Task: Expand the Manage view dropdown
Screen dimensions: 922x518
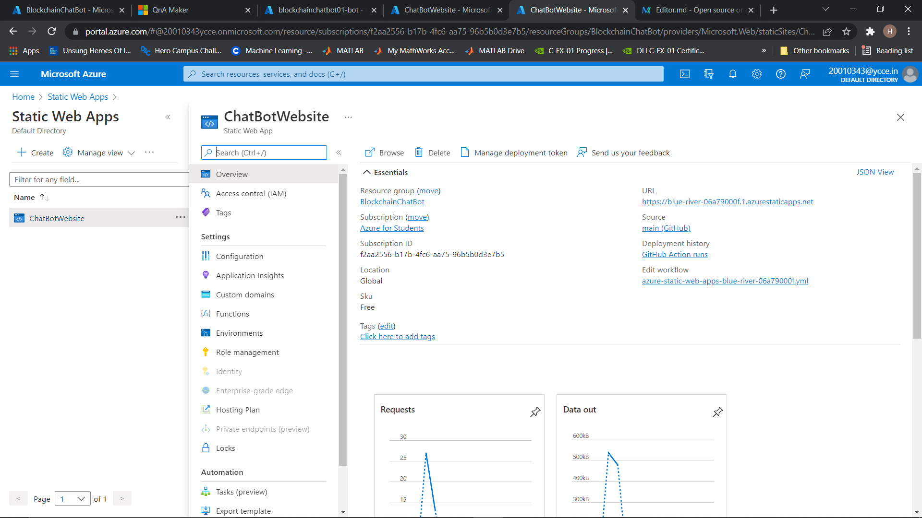Action: (x=131, y=153)
